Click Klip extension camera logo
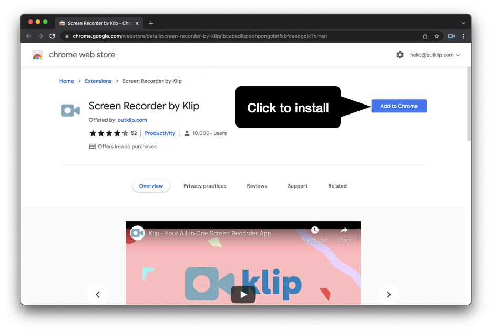The height and width of the screenshot is (332, 492). pyautogui.click(x=70, y=110)
